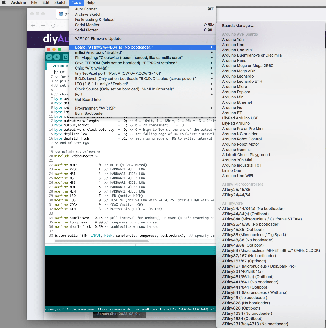Choose Adafruit Circuit Playground board
Viewport: 326px width, 328px height.
click(271, 155)
